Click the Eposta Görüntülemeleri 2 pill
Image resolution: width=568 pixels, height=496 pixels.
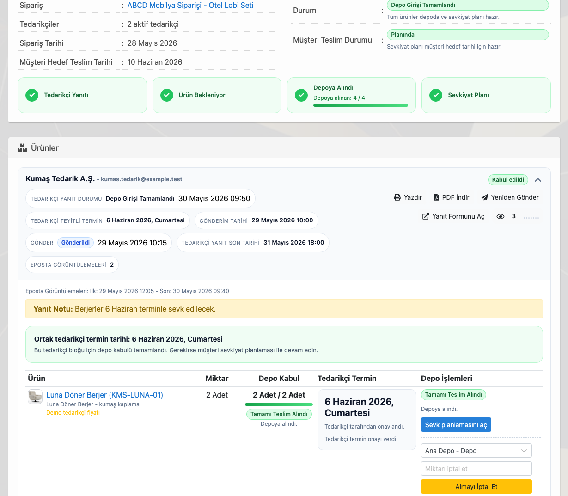(x=72, y=265)
